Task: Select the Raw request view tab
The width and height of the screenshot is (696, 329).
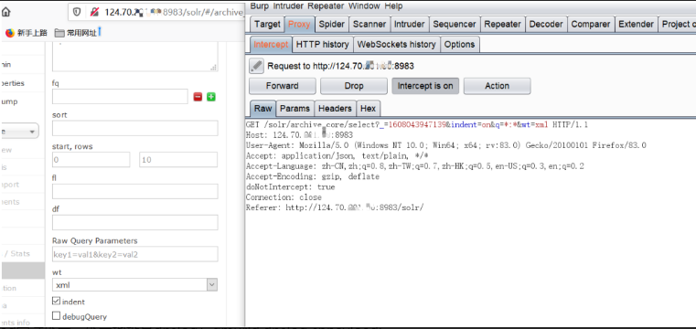Action: (262, 108)
